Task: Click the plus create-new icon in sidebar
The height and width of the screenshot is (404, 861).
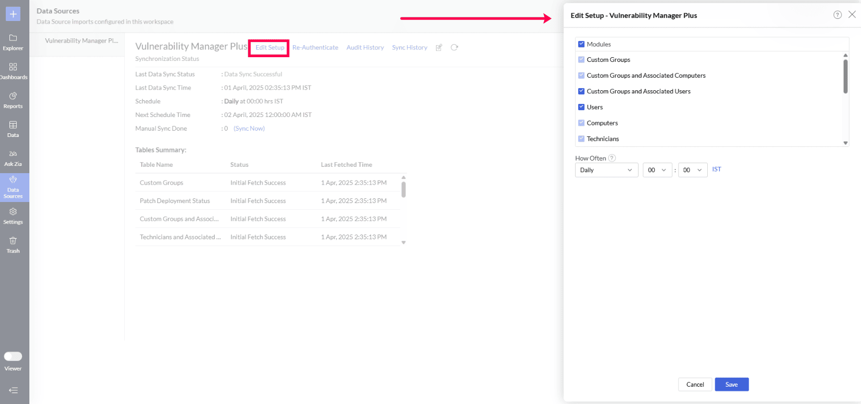Action: [x=13, y=14]
